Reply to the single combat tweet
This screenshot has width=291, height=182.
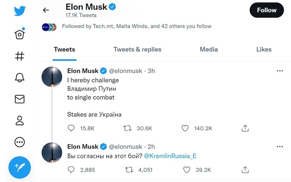pyautogui.click(x=71, y=128)
